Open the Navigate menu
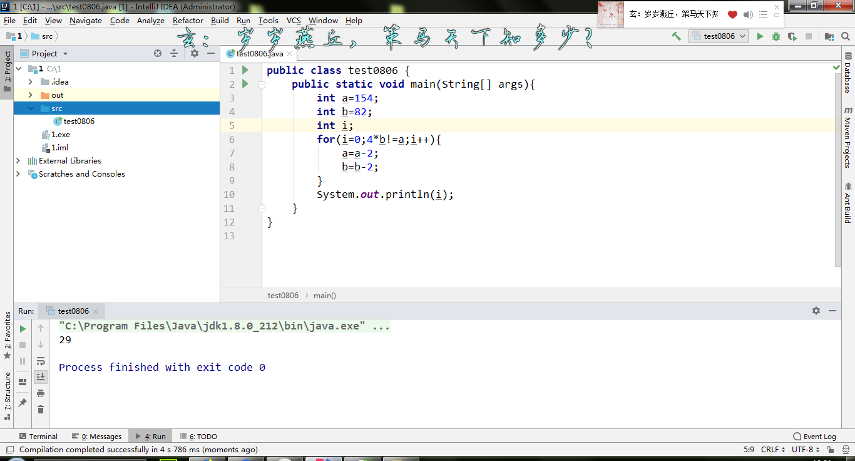The width and height of the screenshot is (855, 461). 86,20
